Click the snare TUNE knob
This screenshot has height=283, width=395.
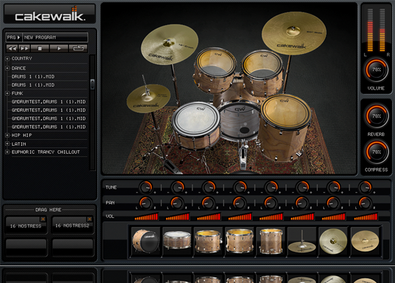pos(178,187)
